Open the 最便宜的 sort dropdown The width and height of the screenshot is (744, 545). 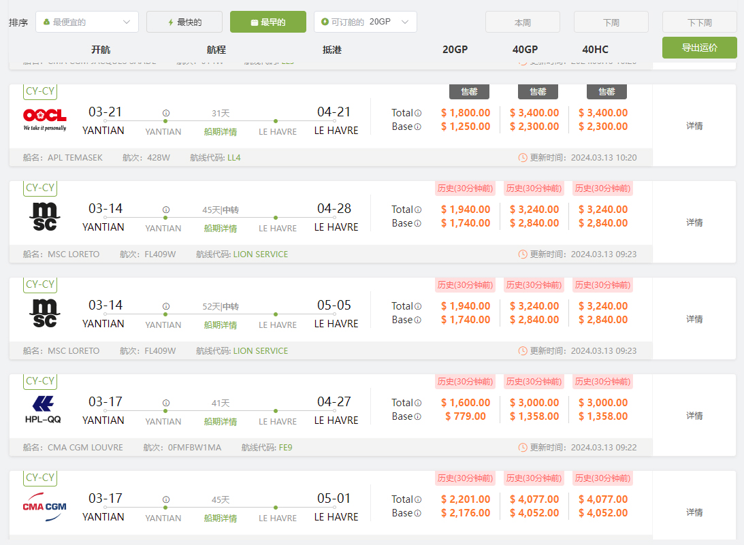[87, 22]
